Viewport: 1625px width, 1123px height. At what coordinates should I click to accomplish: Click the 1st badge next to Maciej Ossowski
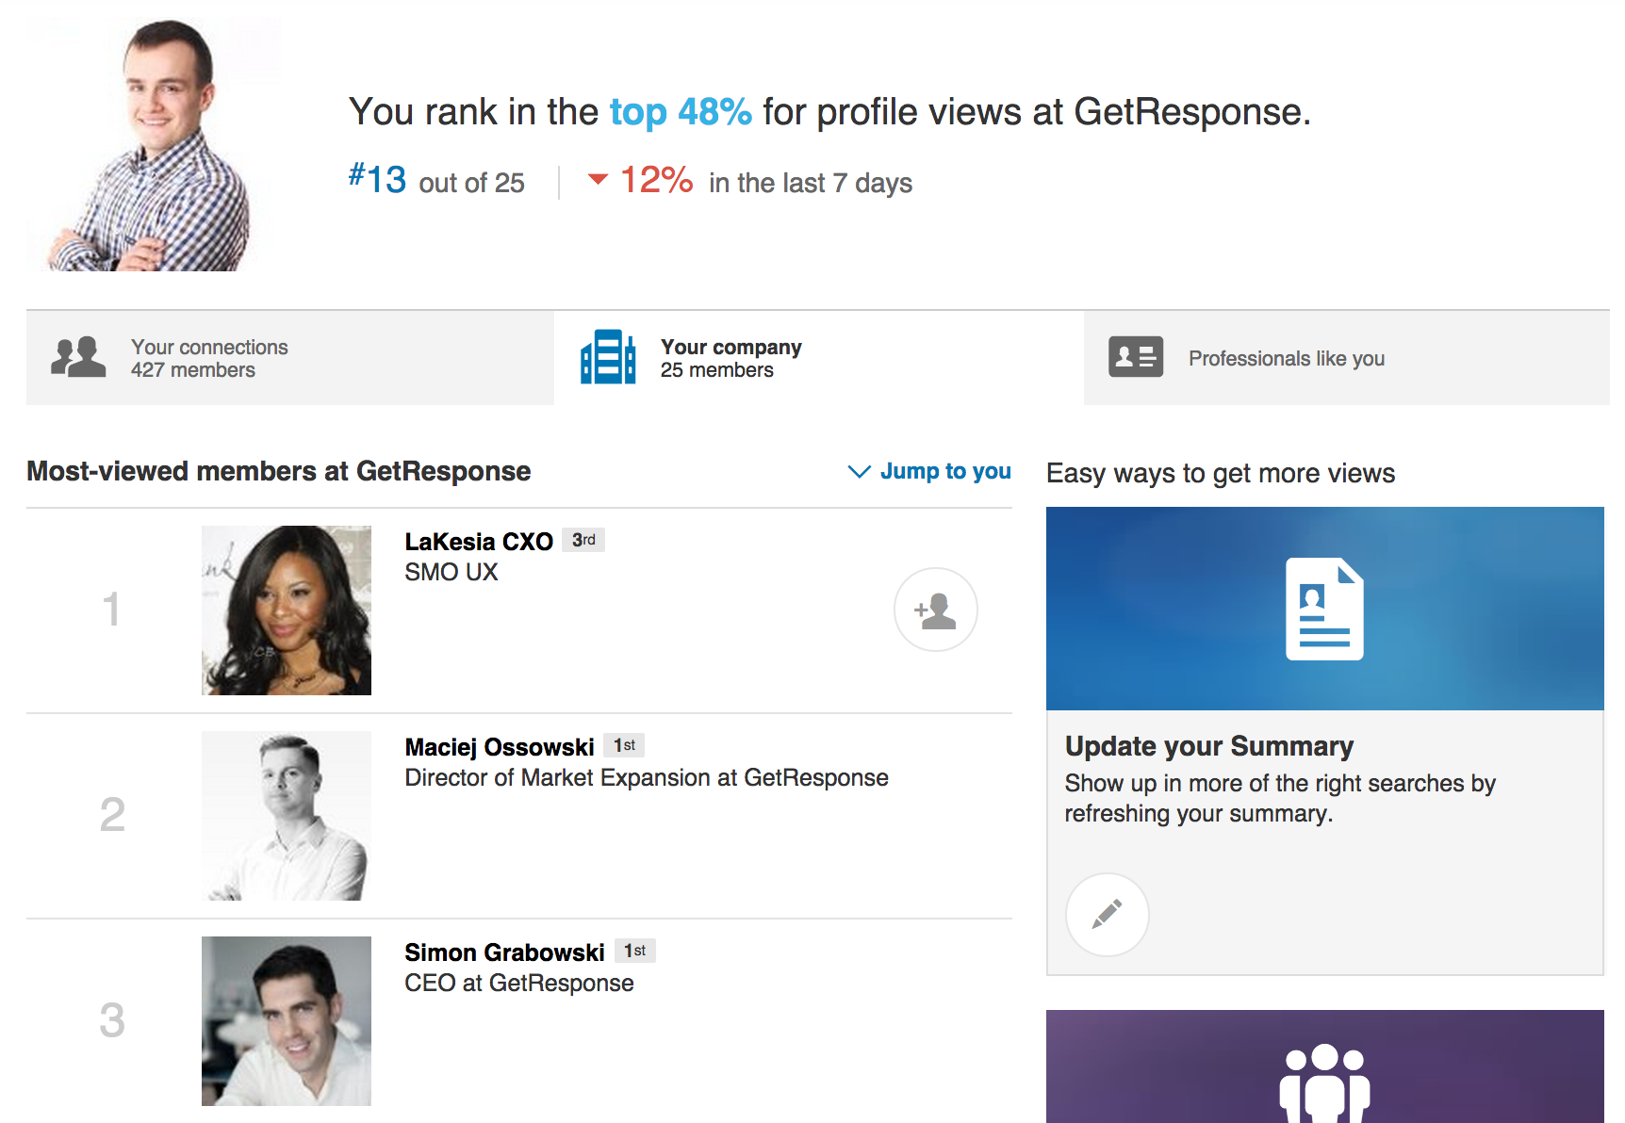tap(624, 745)
